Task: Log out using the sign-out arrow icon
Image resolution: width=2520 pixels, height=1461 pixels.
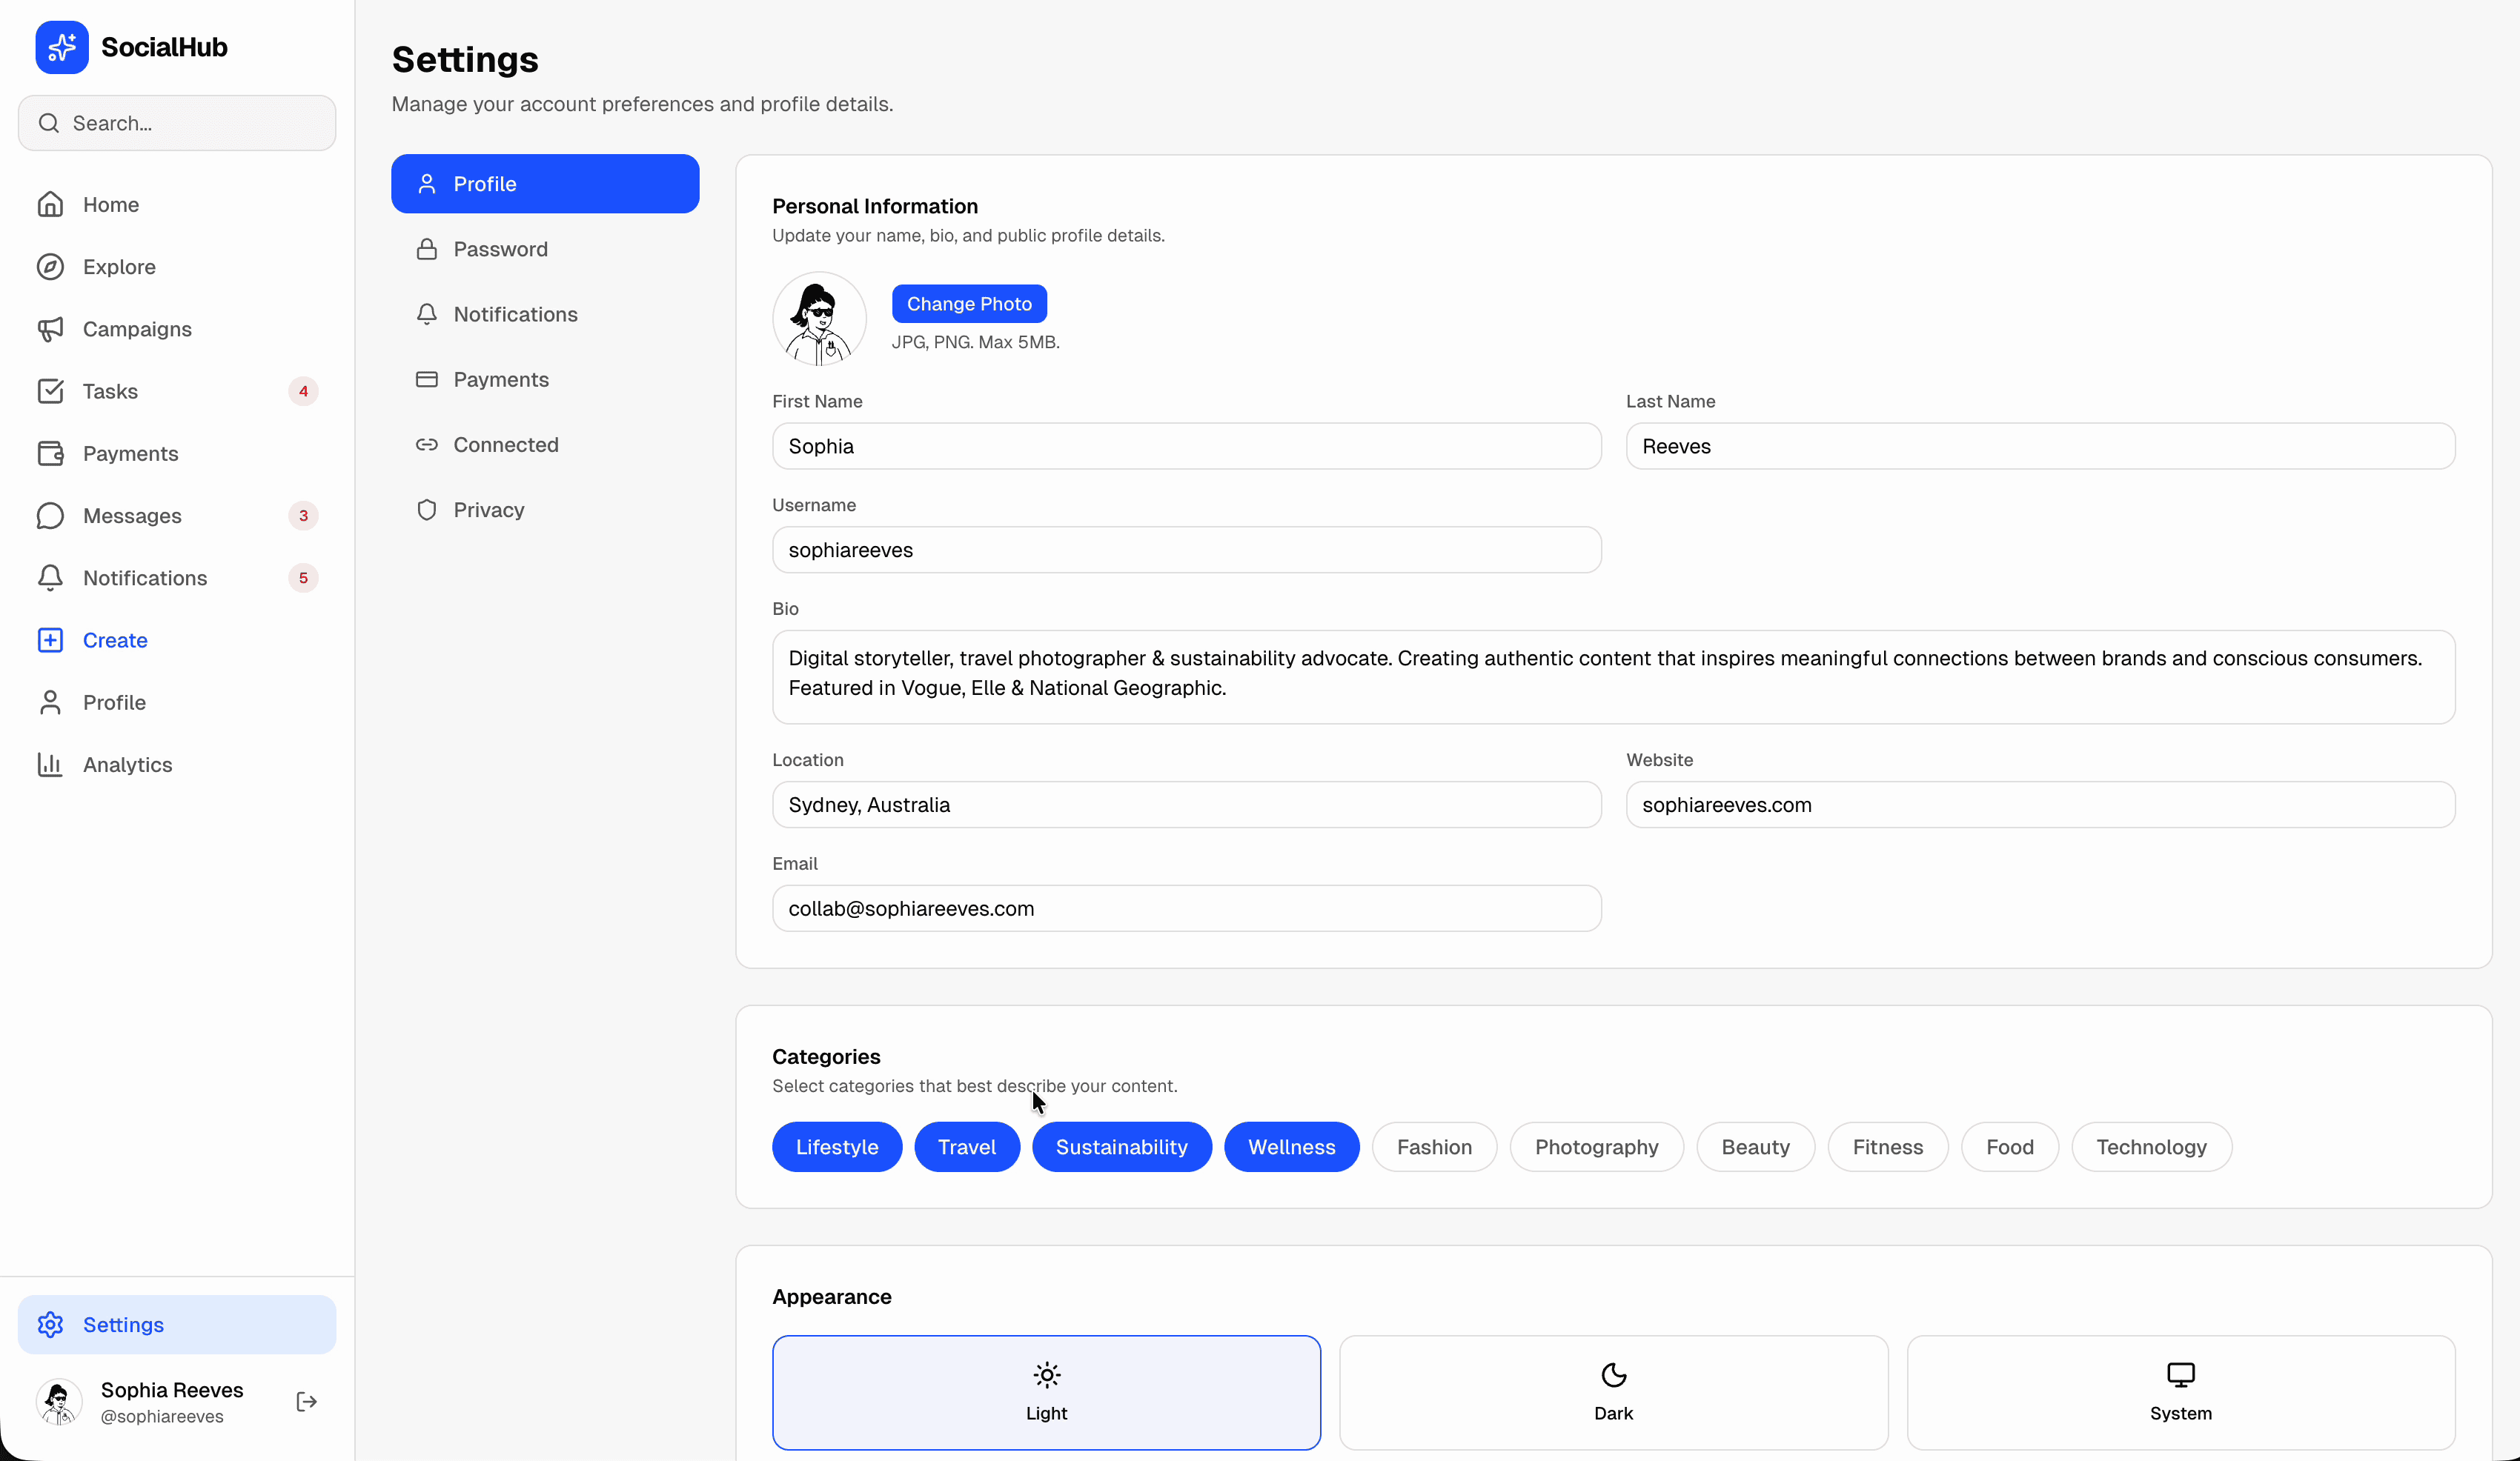Action: pyautogui.click(x=306, y=1401)
